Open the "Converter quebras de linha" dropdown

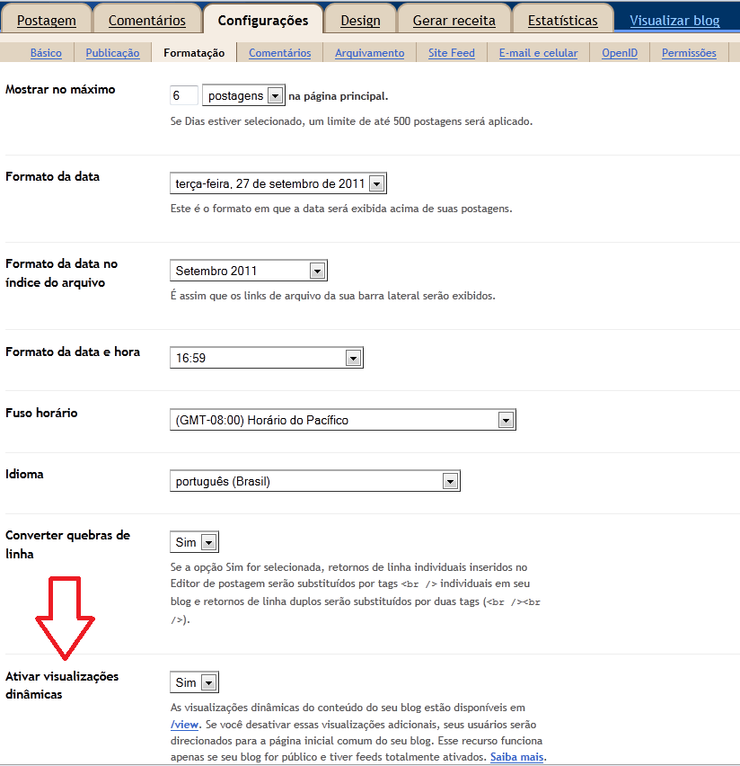209,542
